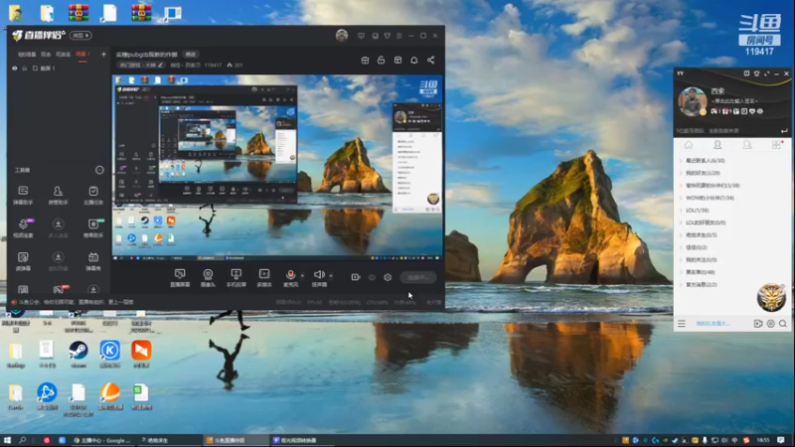
Task: Open speaker options arrow next to speaker
Action: [331, 276]
